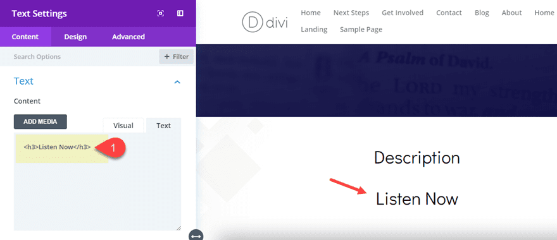Select the Text editor tab
This screenshot has height=240, width=557.
click(164, 126)
